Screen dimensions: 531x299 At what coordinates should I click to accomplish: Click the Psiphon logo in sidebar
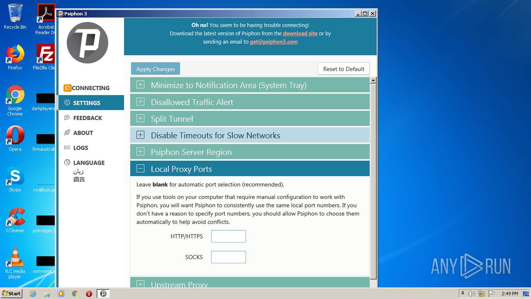click(x=88, y=43)
